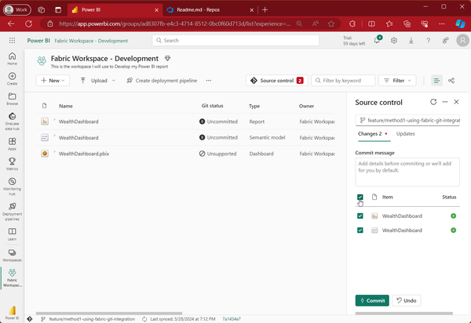Open Browse in the left sidebar

12,99
